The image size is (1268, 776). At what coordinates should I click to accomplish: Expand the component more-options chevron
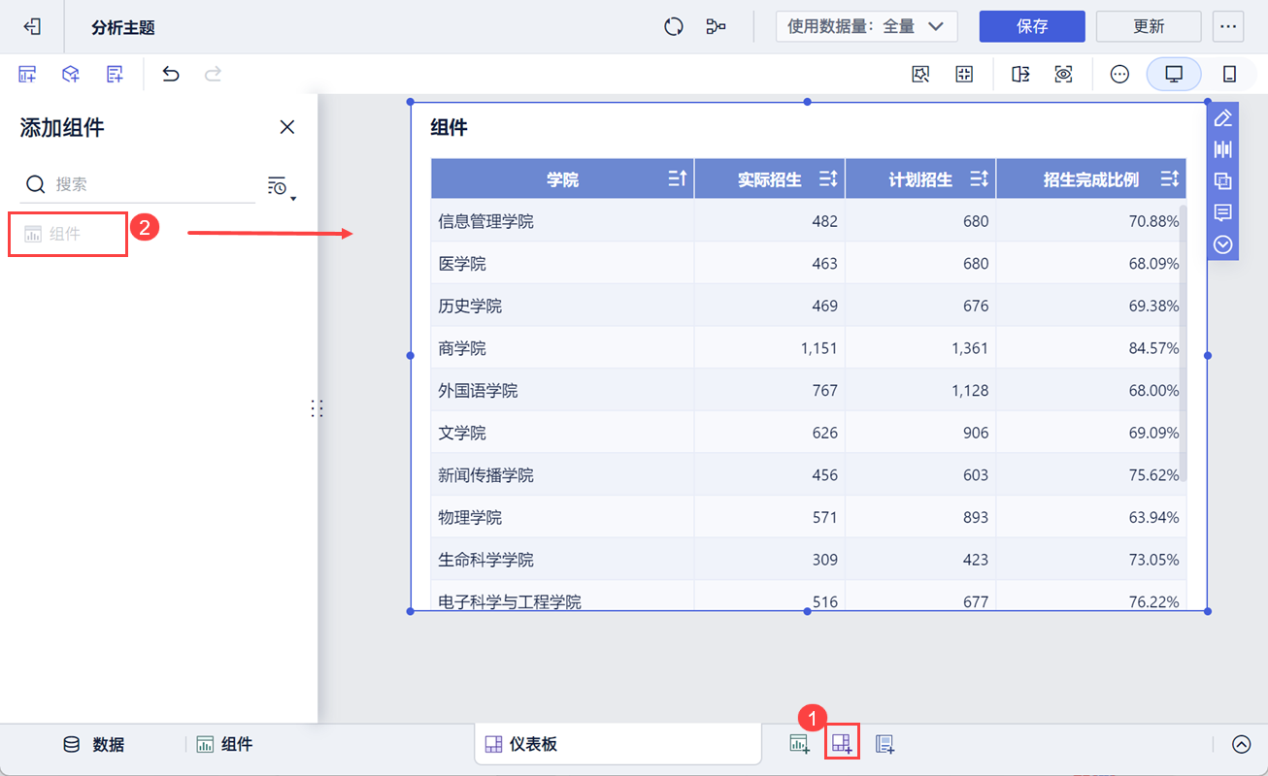point(1223,244)
